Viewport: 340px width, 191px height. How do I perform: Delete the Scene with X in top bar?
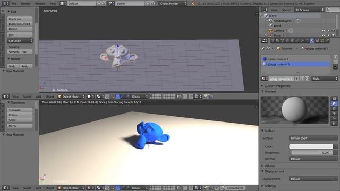tap(152, 4)
